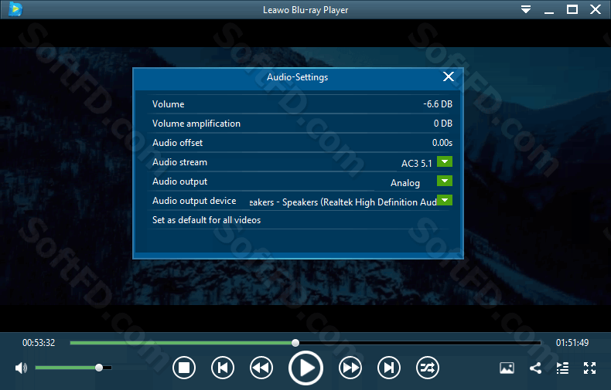The height and width of the screenshot is (390, 611).
Task: Click the elapsed time 00:53:32
Action: pos(39,343)
